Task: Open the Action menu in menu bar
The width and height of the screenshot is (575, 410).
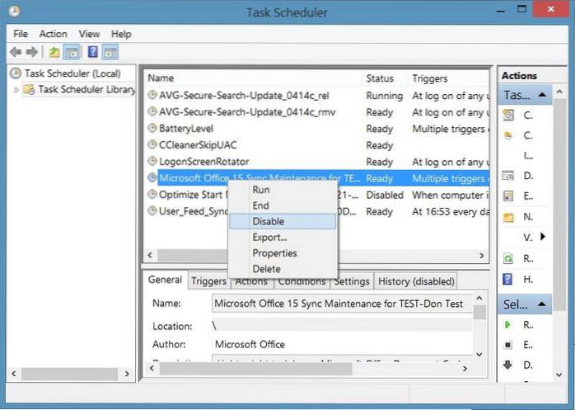Action: (53, 34)
